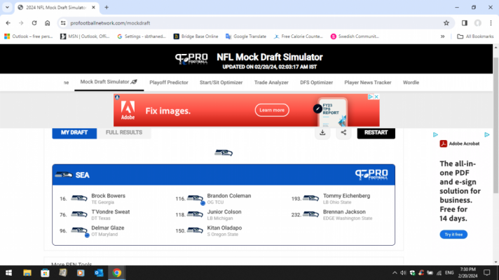Open Mock Draft Simulator nav item

109,82
